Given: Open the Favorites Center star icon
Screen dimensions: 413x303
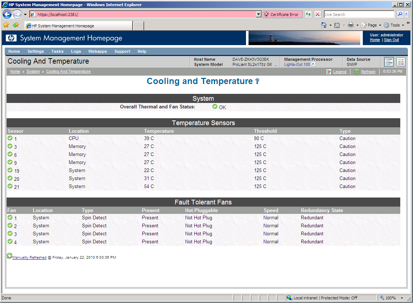Looking at the screenshot, I should click(x=6, y=25).
